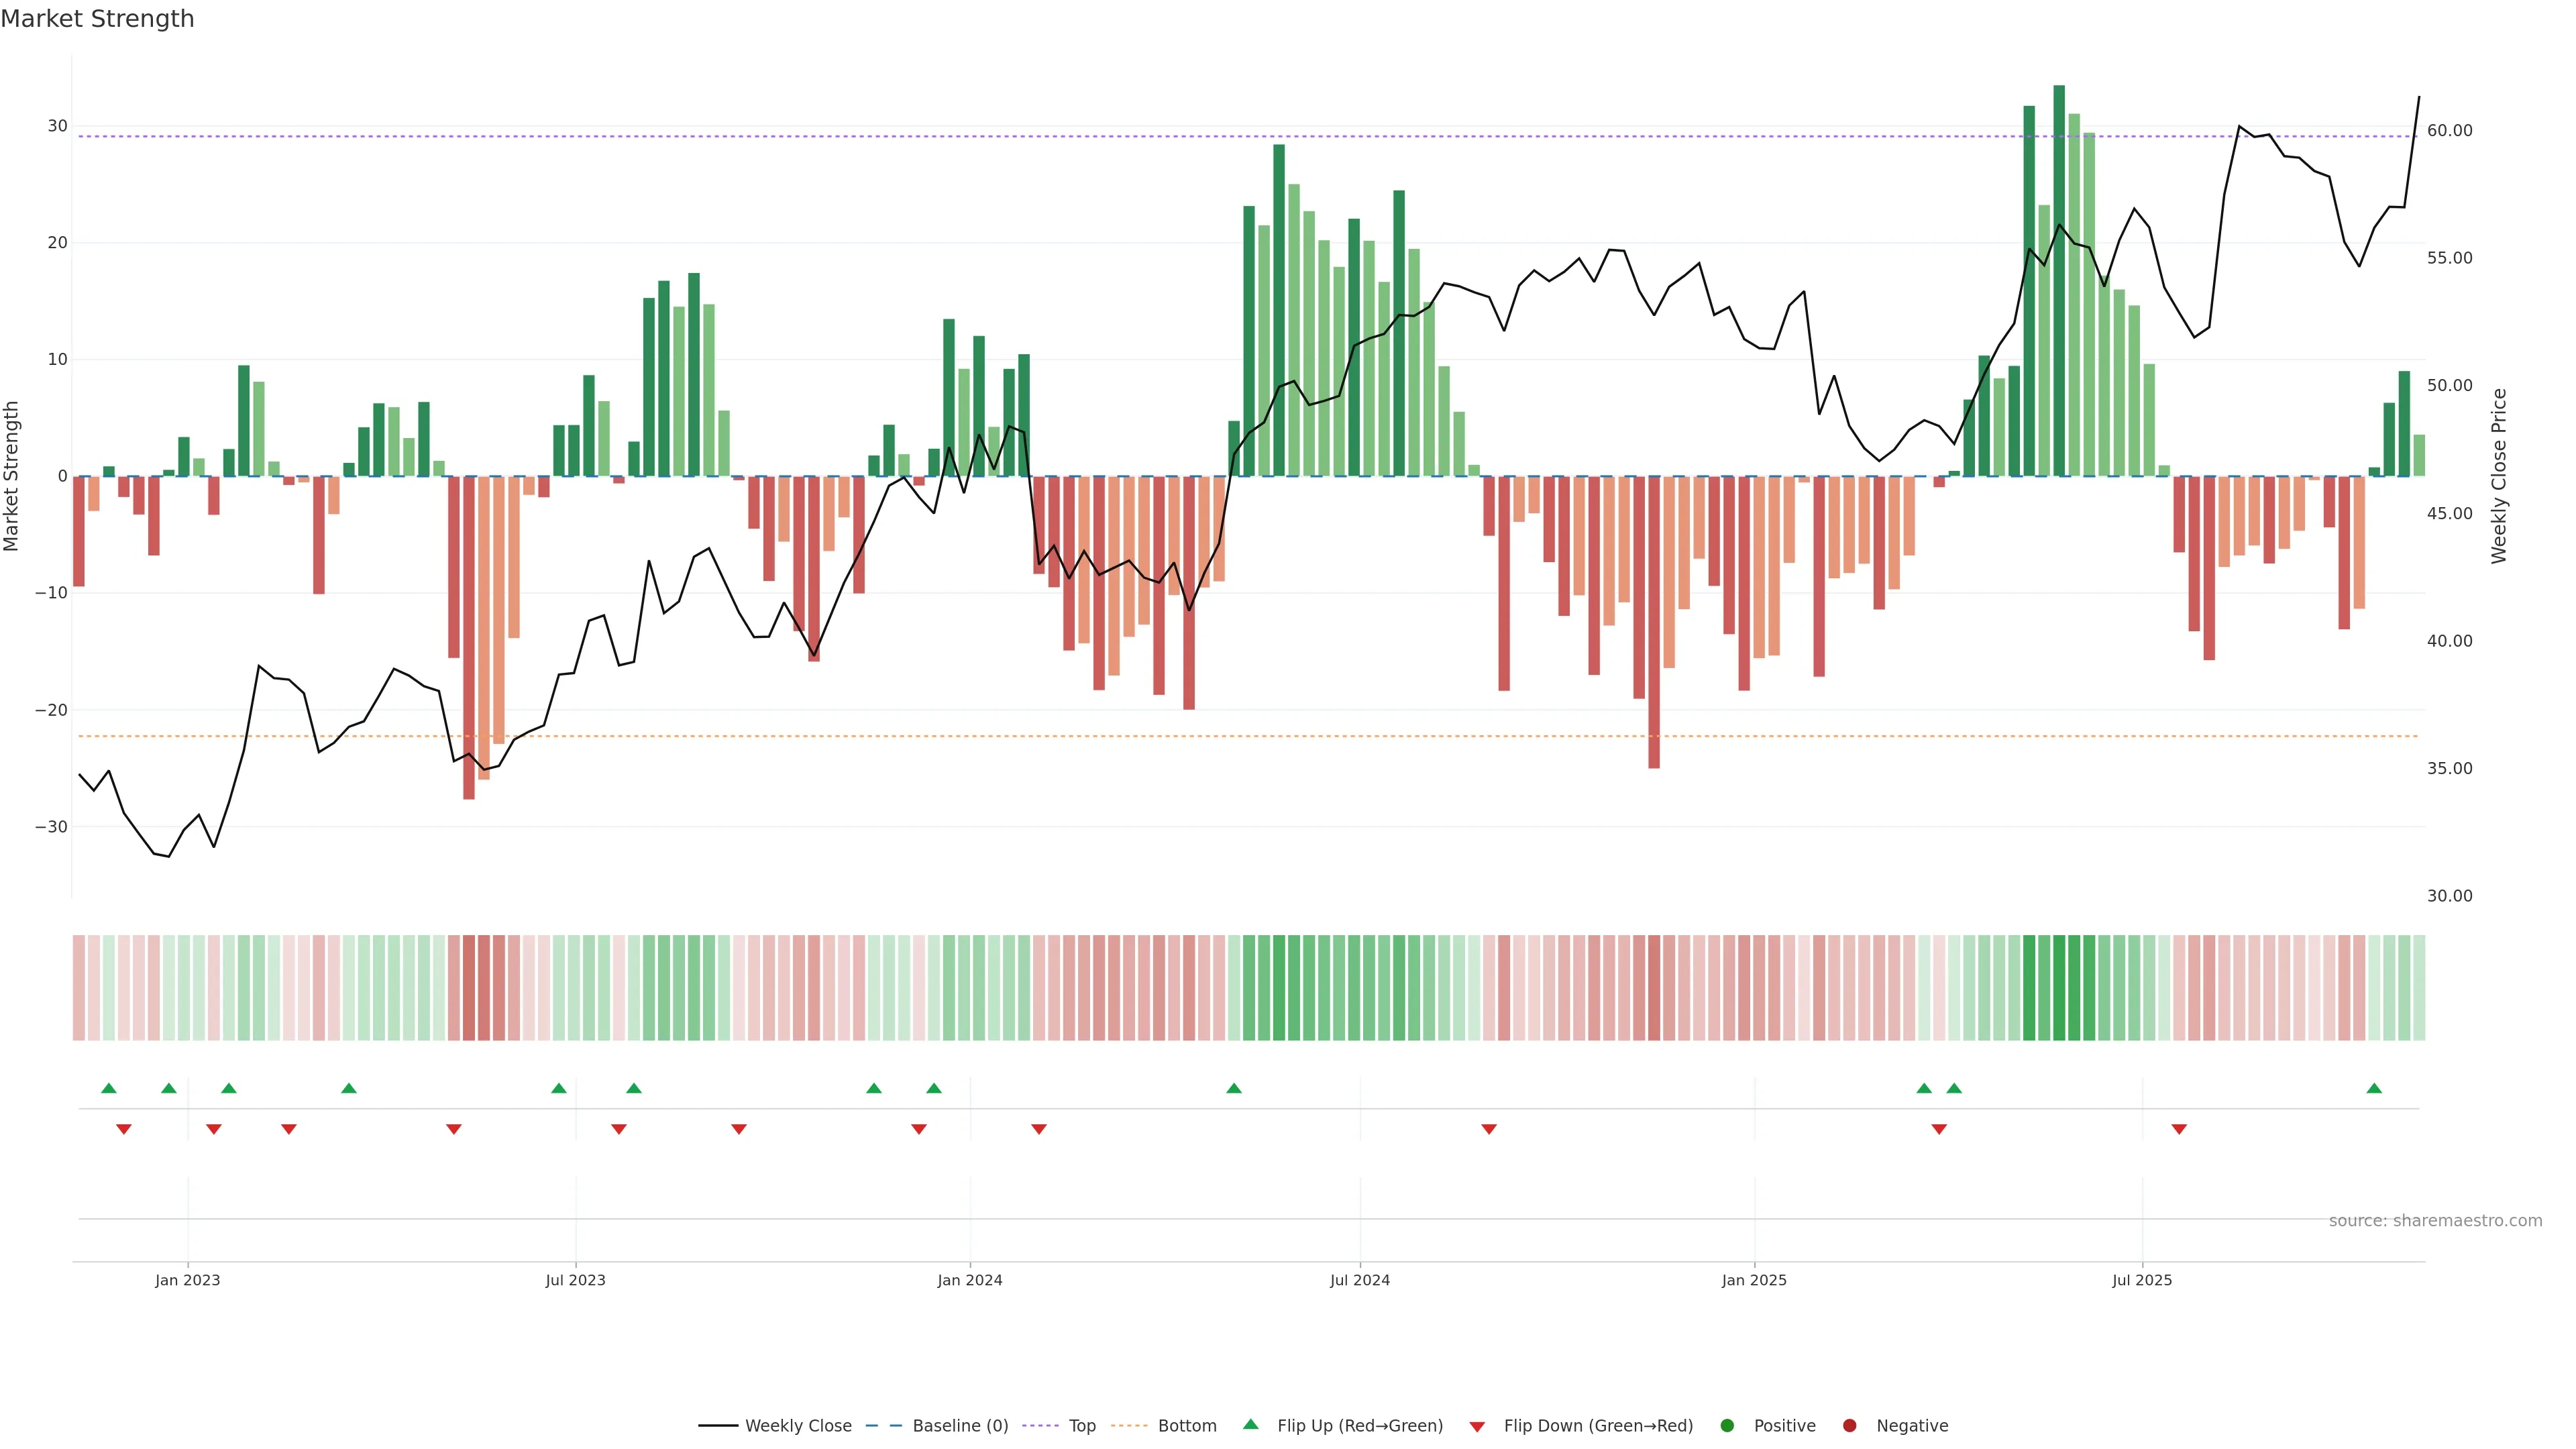This screenshot has width=2576, height=1449.
Task: Click the Jul 2024 axis label
Action: coord(1359,1280)
